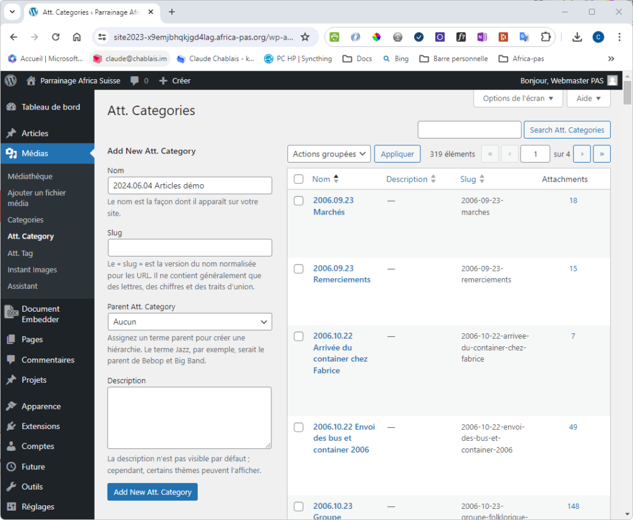Screen dimensions: 633x520
Task: Toggle the select-all checkbox in table header
Action: (299, 179)
